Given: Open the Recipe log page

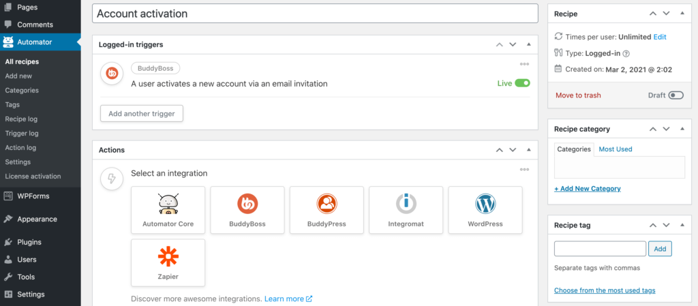Looking at the screenshot, I should [x=21, y=119].
